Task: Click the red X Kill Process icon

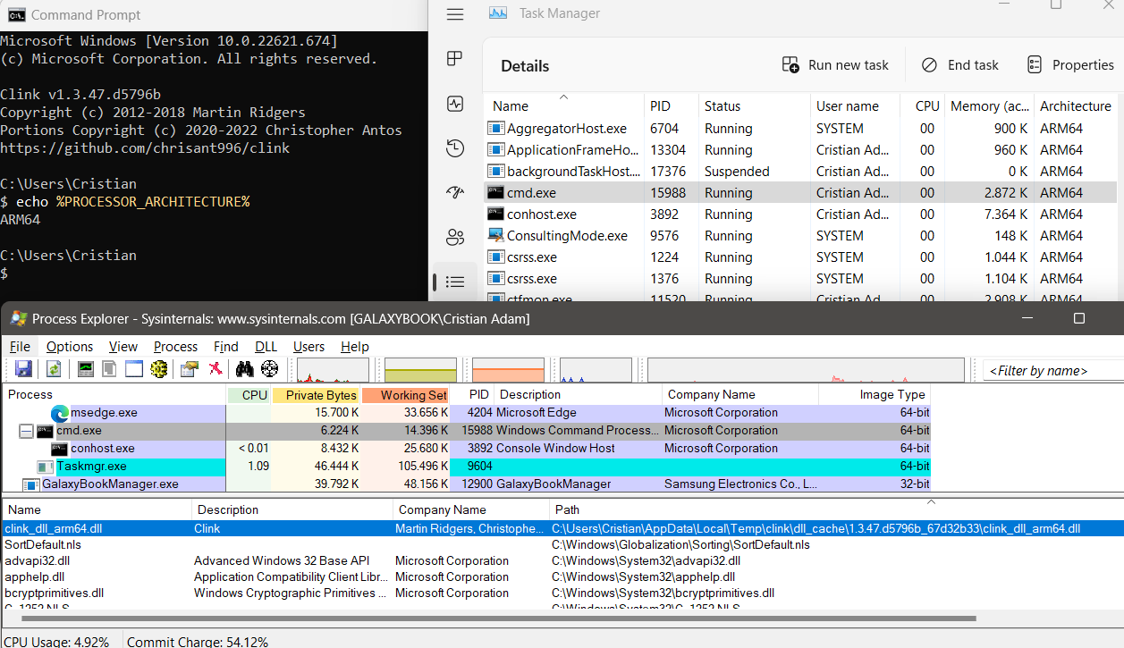Action: pos(215,368)
